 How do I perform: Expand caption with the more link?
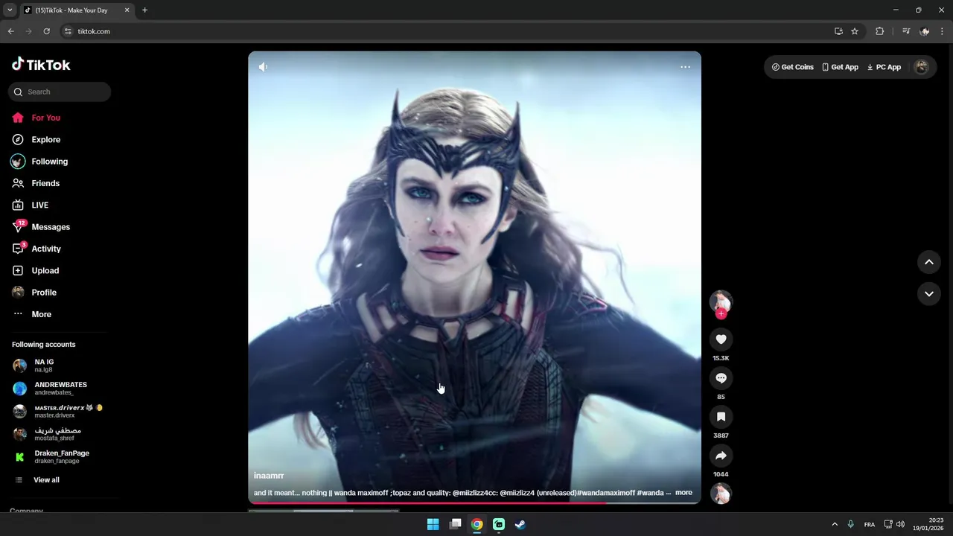[x=683, y=493]
